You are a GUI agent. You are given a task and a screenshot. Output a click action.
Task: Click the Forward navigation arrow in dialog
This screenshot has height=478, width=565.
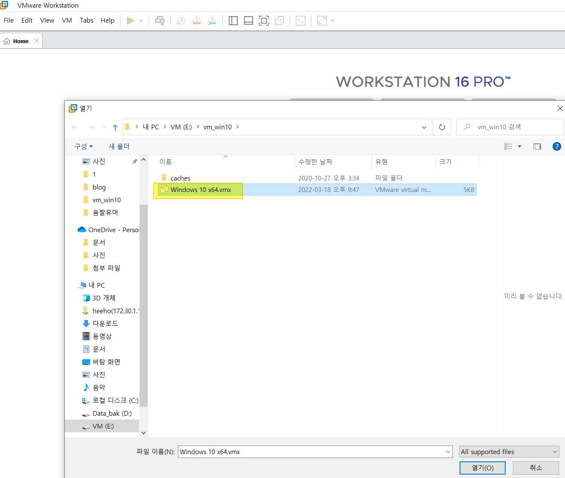click(x=91, y=127)
